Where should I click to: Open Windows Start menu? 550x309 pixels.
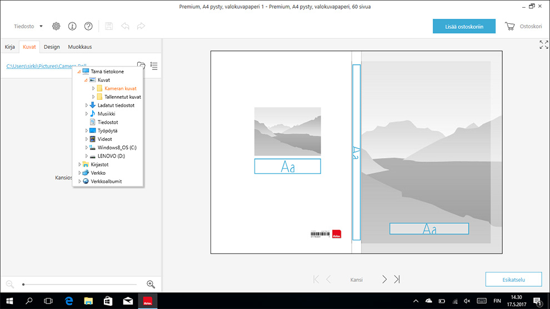pyautogui.click(x=9, y=301)
